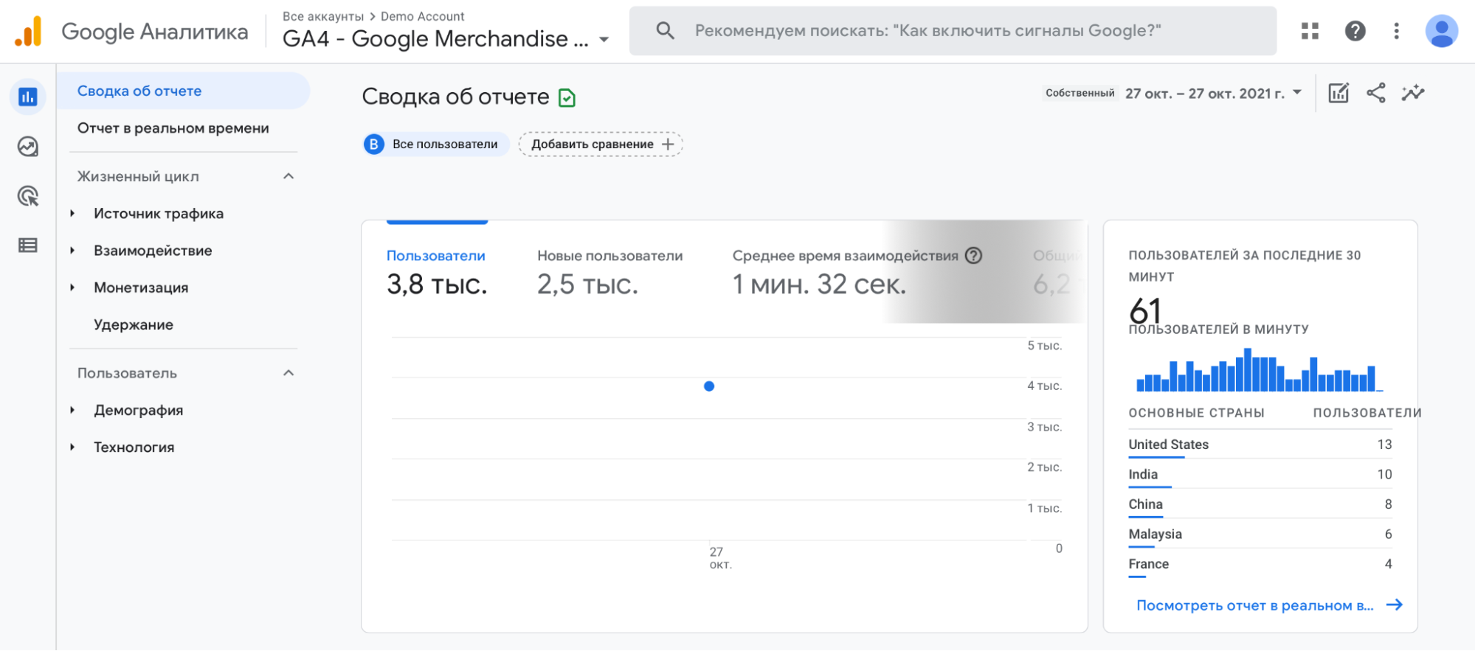Click the Google Analytics logo

(x=29, y=32)
